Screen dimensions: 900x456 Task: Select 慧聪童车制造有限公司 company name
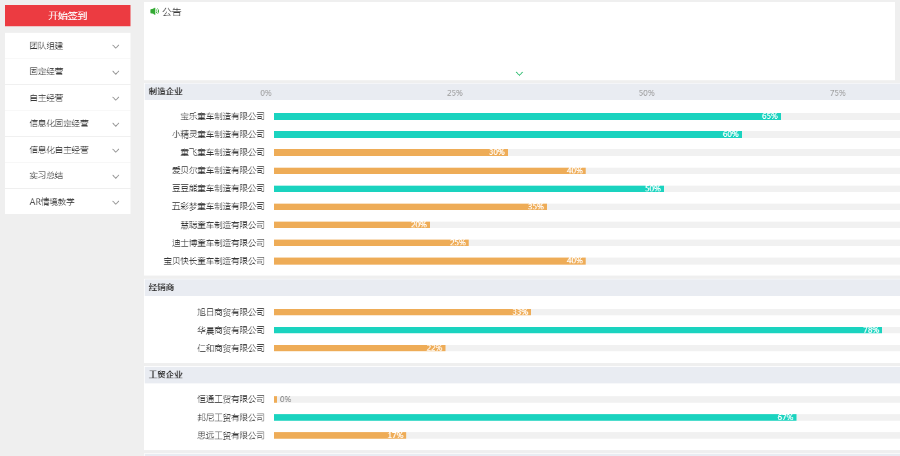tap(222, 225)
